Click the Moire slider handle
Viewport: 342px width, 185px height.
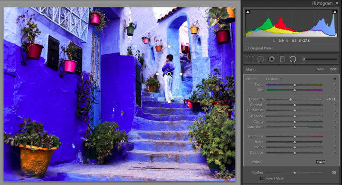(x=294, y=147)
